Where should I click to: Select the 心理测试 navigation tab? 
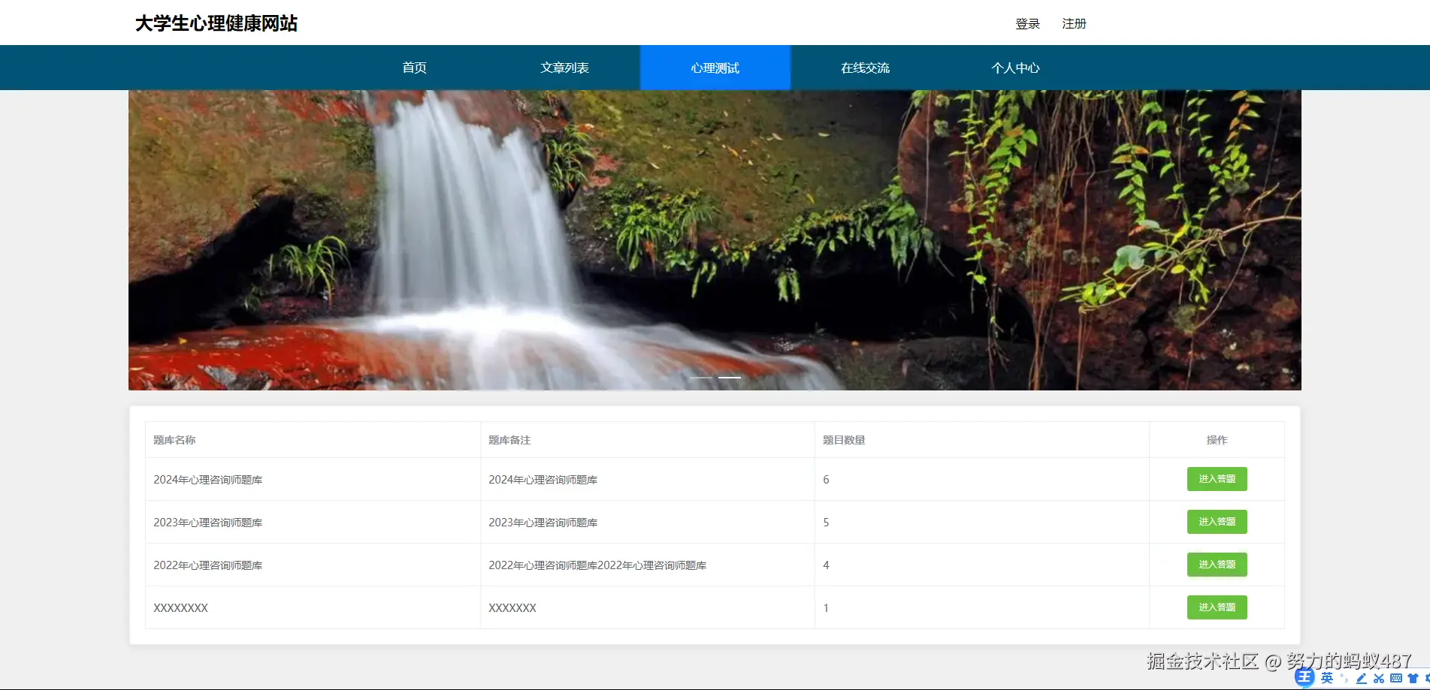coord(715,68)
